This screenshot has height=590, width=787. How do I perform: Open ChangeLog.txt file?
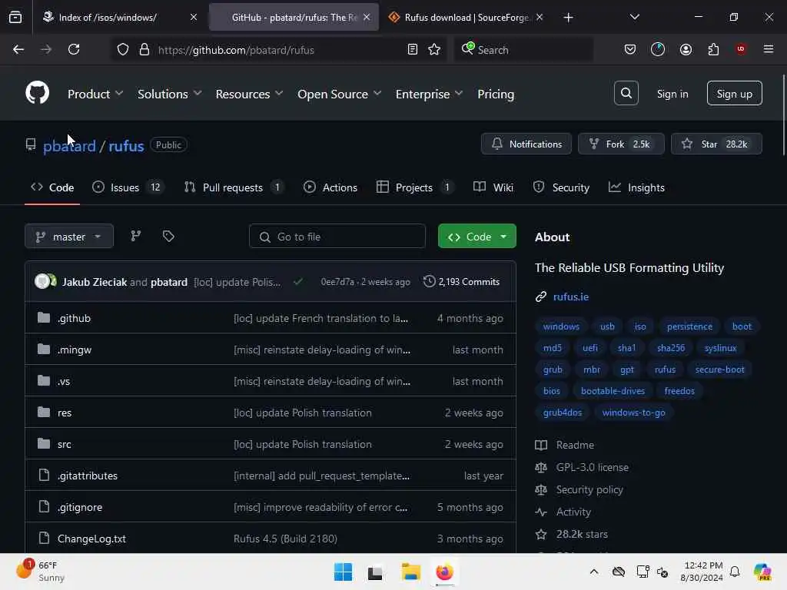point(92,539)
